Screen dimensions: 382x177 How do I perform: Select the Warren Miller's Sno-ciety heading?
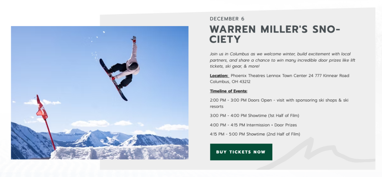click(275, 34)
